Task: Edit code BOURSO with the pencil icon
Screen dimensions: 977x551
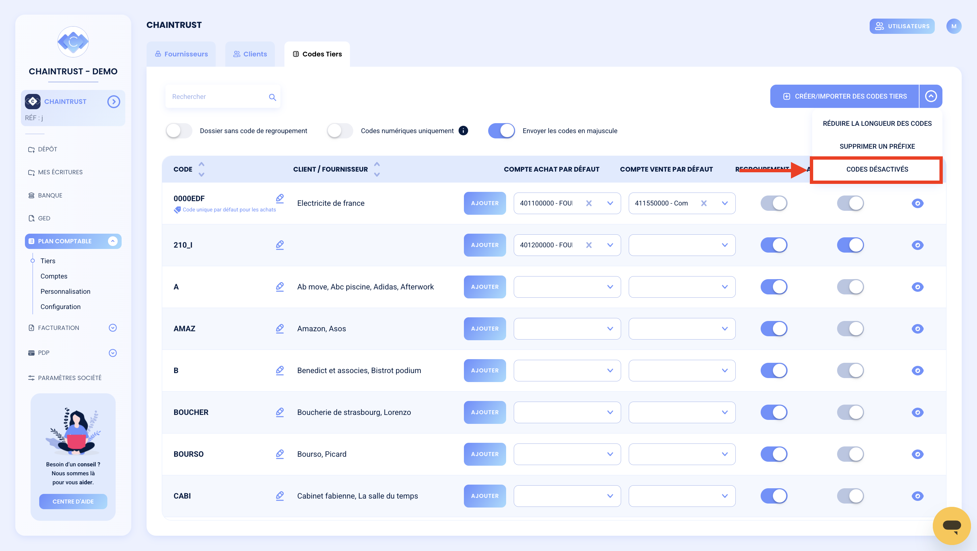Action: click(280, 454)
